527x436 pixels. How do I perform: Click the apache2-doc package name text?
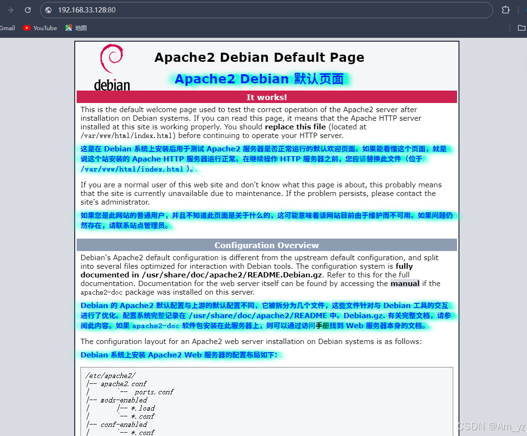(102, 292)
